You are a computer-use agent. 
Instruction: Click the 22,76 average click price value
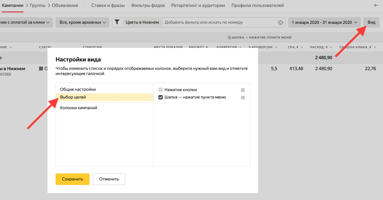point(370,69)
